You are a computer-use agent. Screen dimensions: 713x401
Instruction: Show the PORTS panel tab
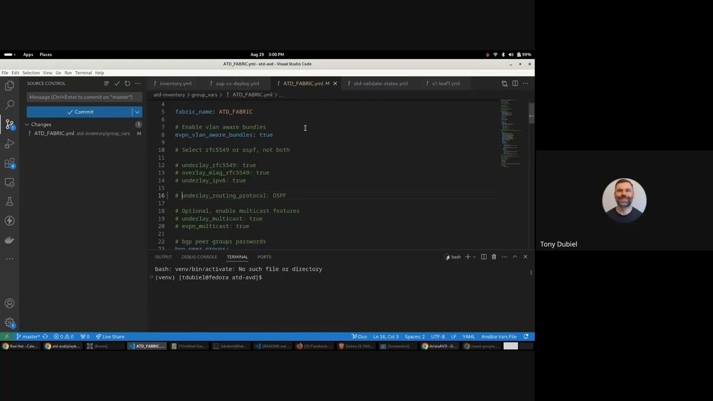click(264, 257)
